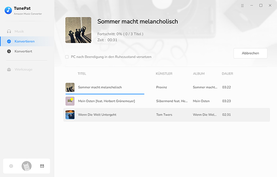
Task: Click the large album cover artwork
Action: tap(78, 30)
